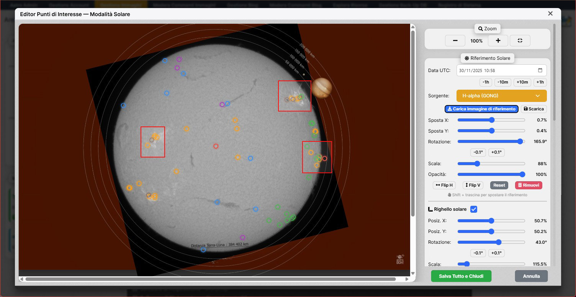This screenshot has height=297, width=576.
Task: Adjust the Sposta Y slider
Action: [x=491, y=131]
